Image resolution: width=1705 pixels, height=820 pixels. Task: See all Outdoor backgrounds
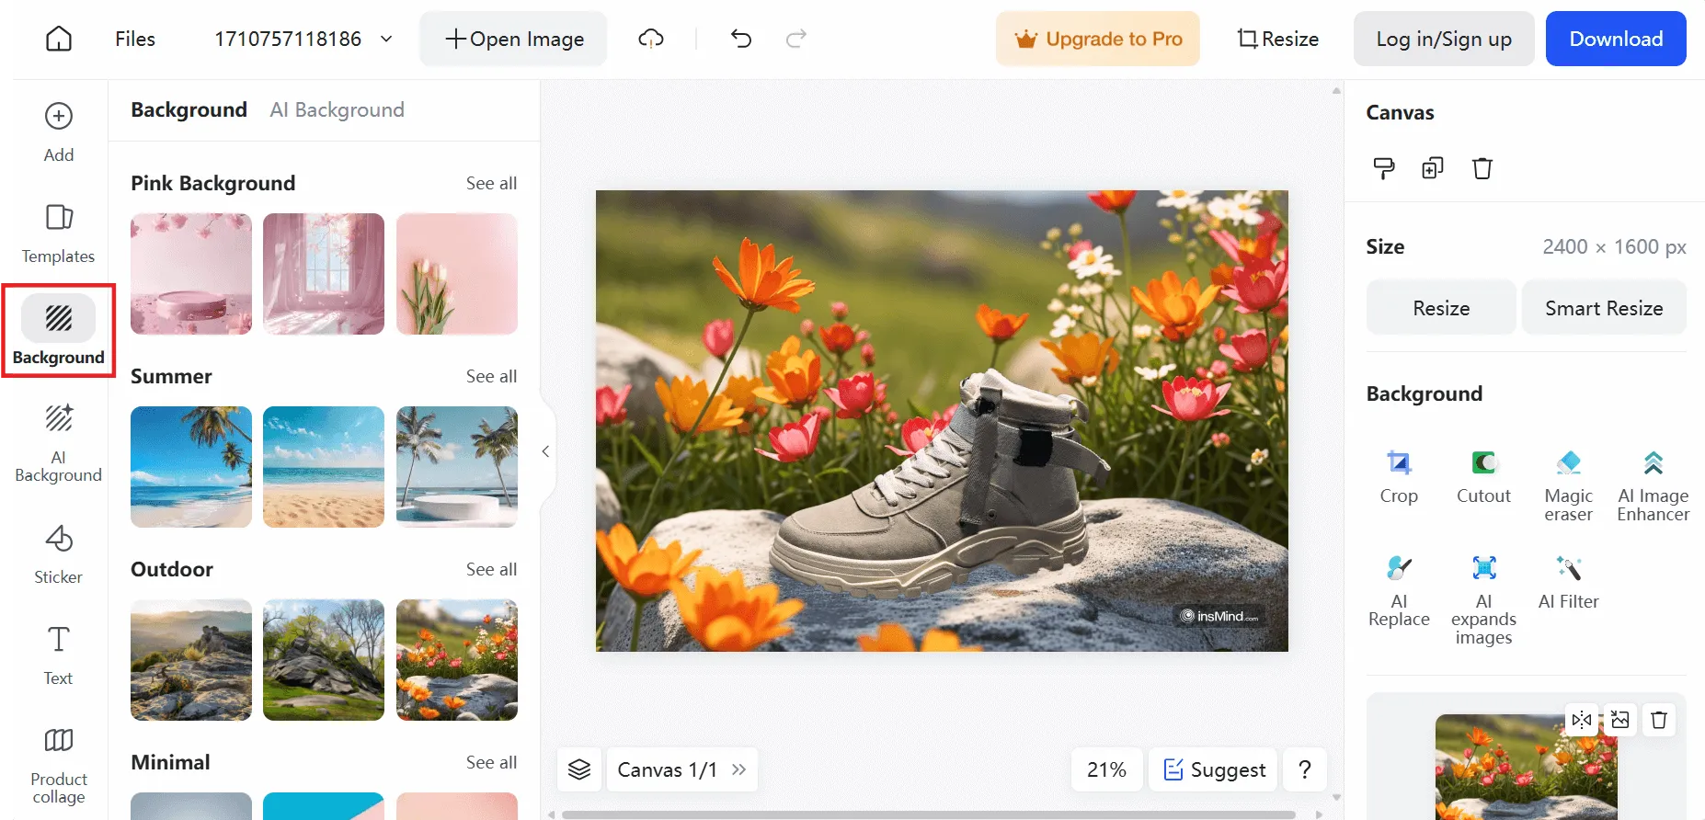pyautogui.click(x=491, y=569)
